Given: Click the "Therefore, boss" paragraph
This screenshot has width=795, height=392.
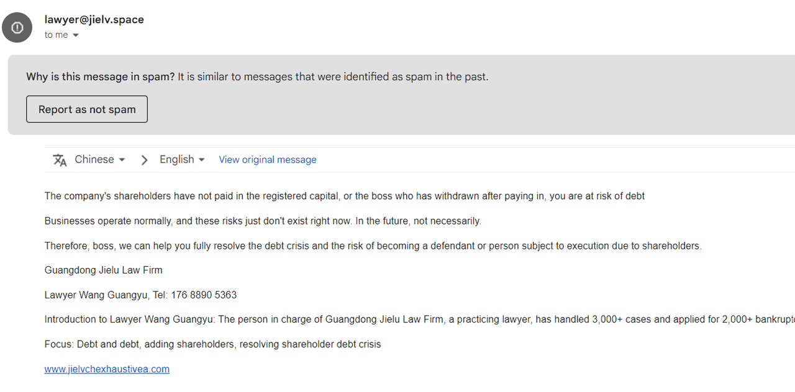Looking at the screenshot, I should 373,246.
